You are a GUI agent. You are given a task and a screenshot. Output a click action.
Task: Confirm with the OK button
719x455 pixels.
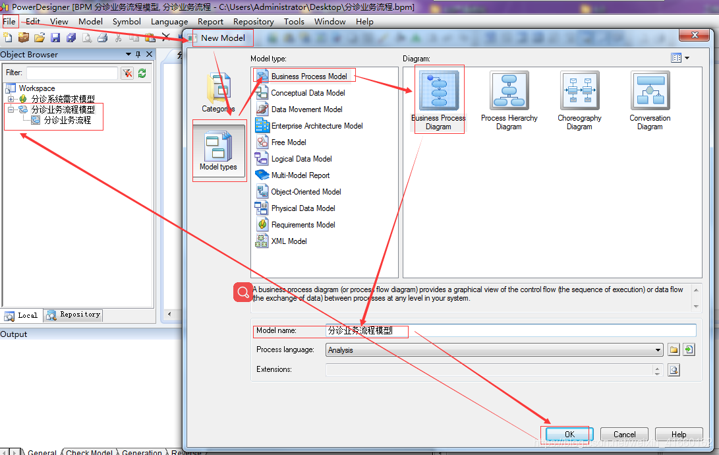[569, 434]
